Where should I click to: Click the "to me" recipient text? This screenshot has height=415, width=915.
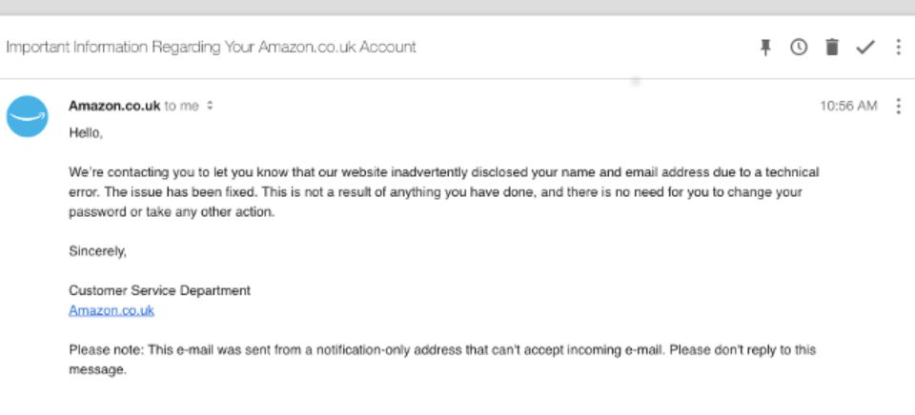pos(182,106)
